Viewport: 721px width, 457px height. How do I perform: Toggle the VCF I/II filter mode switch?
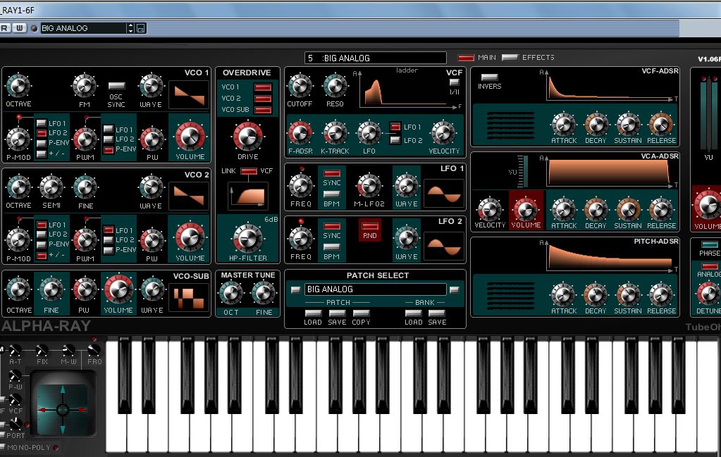point(455,82)
